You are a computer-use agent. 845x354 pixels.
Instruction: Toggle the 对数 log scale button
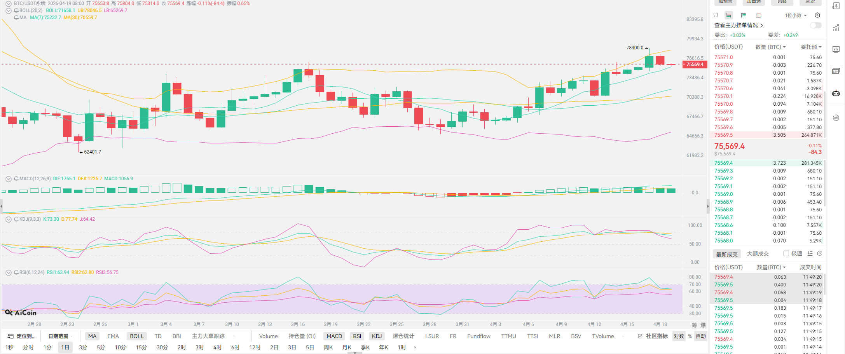pyautogui.click(x=679, y=336)
